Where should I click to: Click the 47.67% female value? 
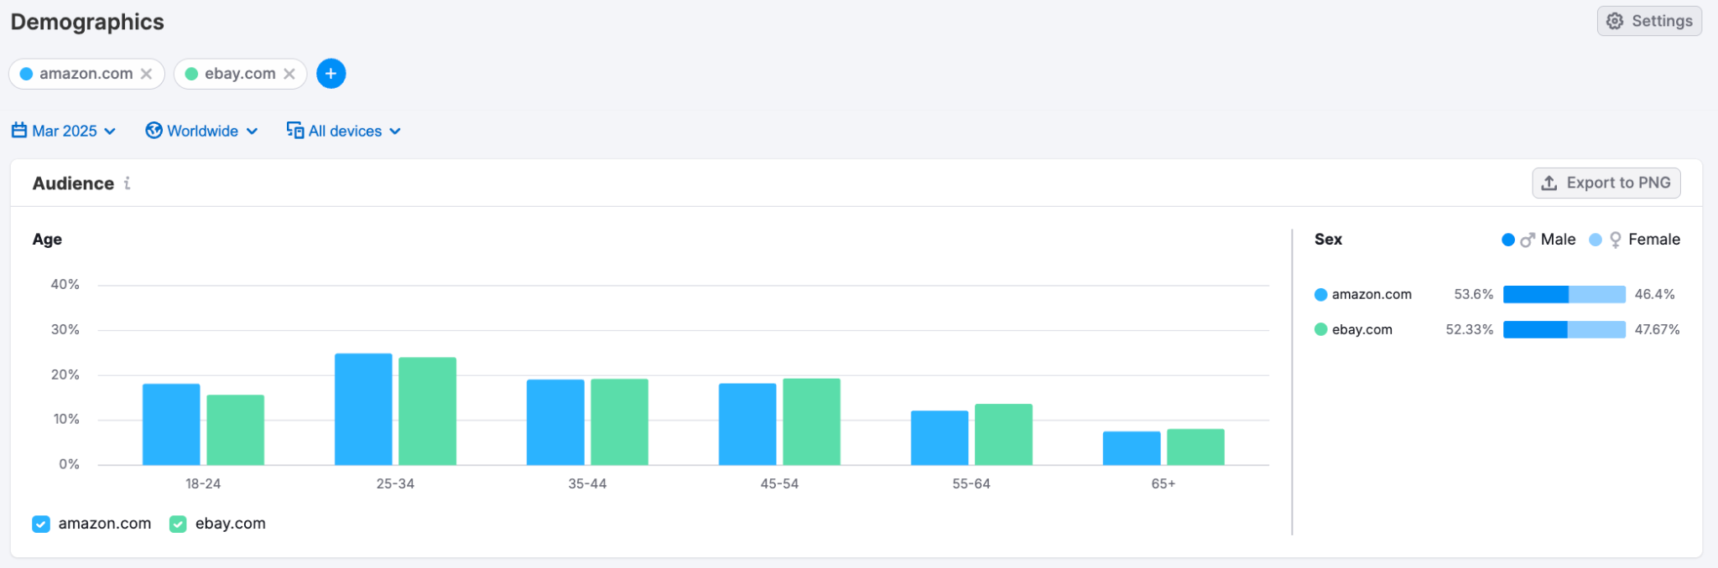[1658, 329]
